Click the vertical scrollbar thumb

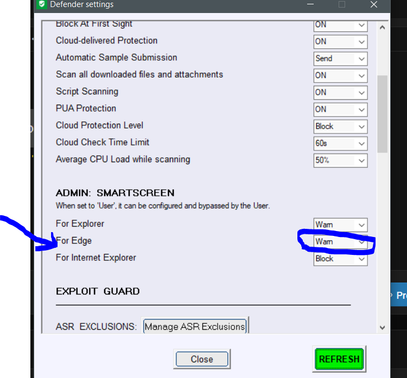[x=382, y=114]
